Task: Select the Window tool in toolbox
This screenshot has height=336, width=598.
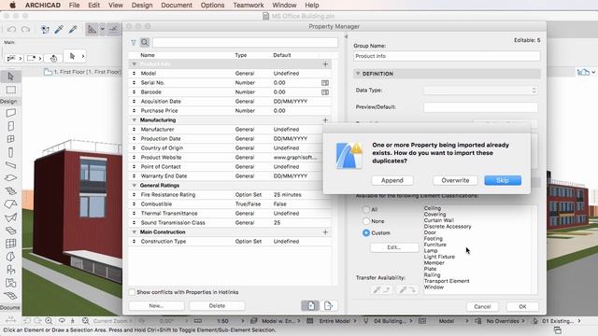Action: pos(10,139)
